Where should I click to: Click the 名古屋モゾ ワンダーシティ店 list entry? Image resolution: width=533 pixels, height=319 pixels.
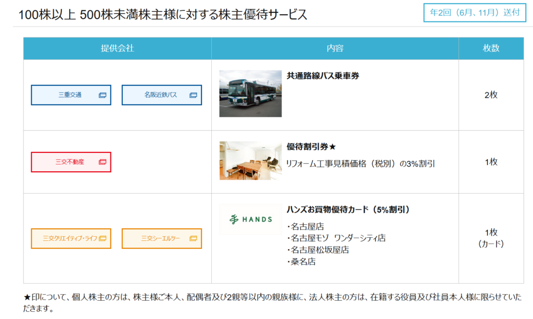click(337, 238)
